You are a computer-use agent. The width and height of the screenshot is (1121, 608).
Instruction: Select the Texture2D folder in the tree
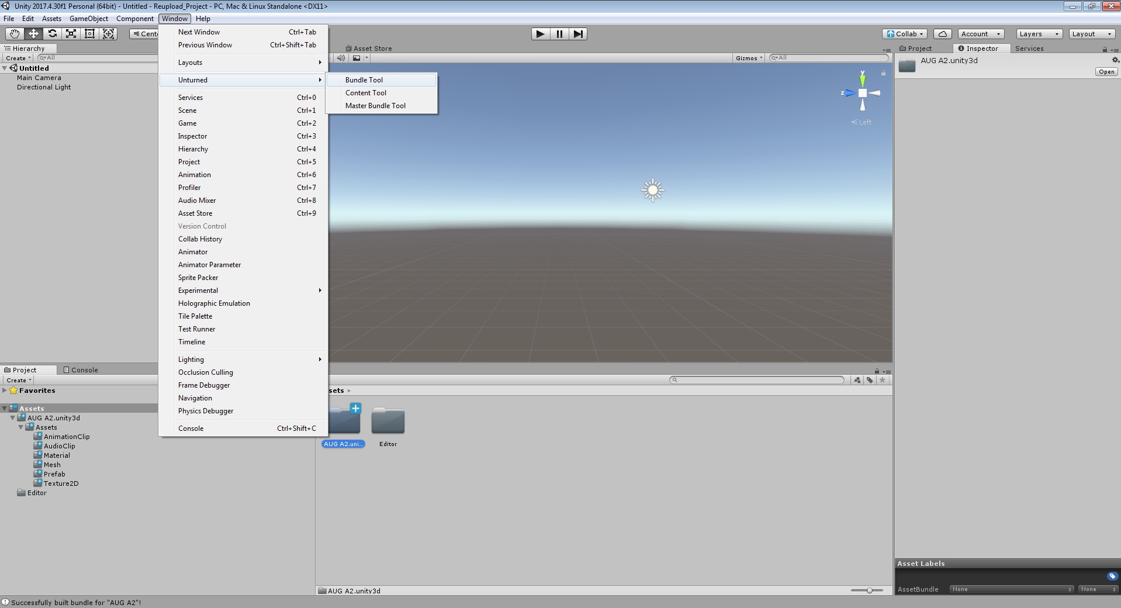56,483
